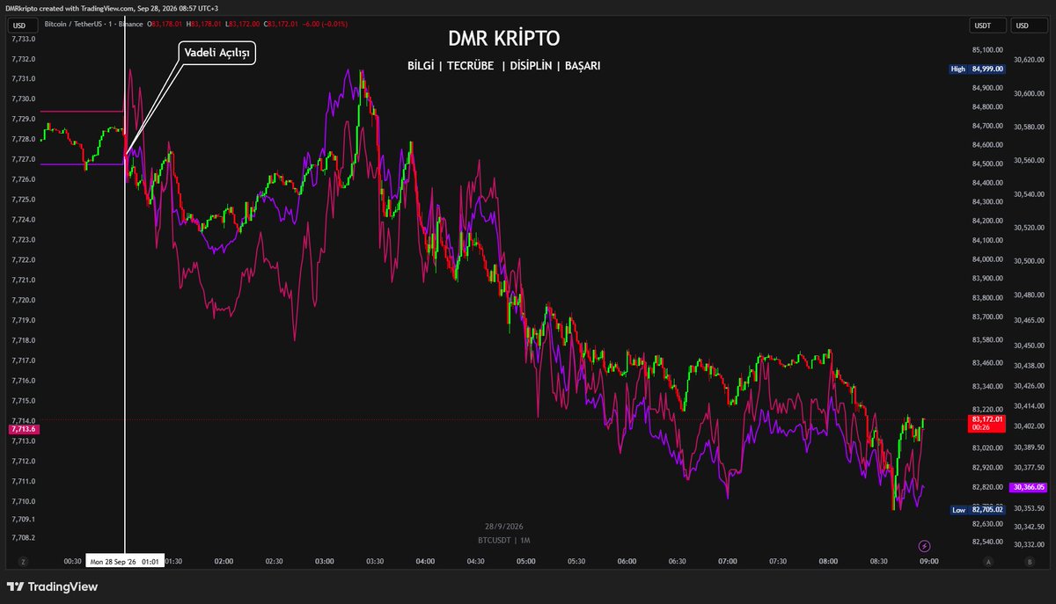Click the 30,332.00 right axis value
This screenshot has width=1056, height=604.
pyautogui.click(x=1028, y=545)
